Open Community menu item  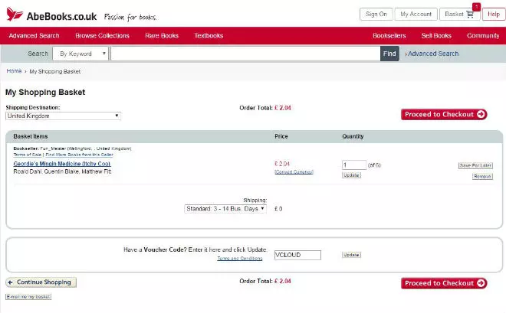coord(483,36)
